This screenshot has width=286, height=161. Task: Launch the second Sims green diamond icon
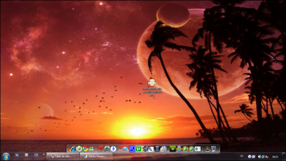pos(191,149)
